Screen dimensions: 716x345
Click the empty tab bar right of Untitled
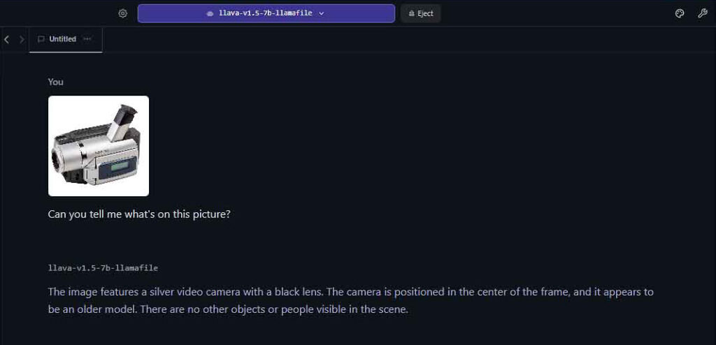point(408,40)
